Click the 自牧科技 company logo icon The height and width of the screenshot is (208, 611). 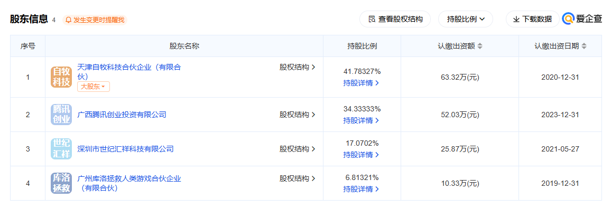[61, 77]
